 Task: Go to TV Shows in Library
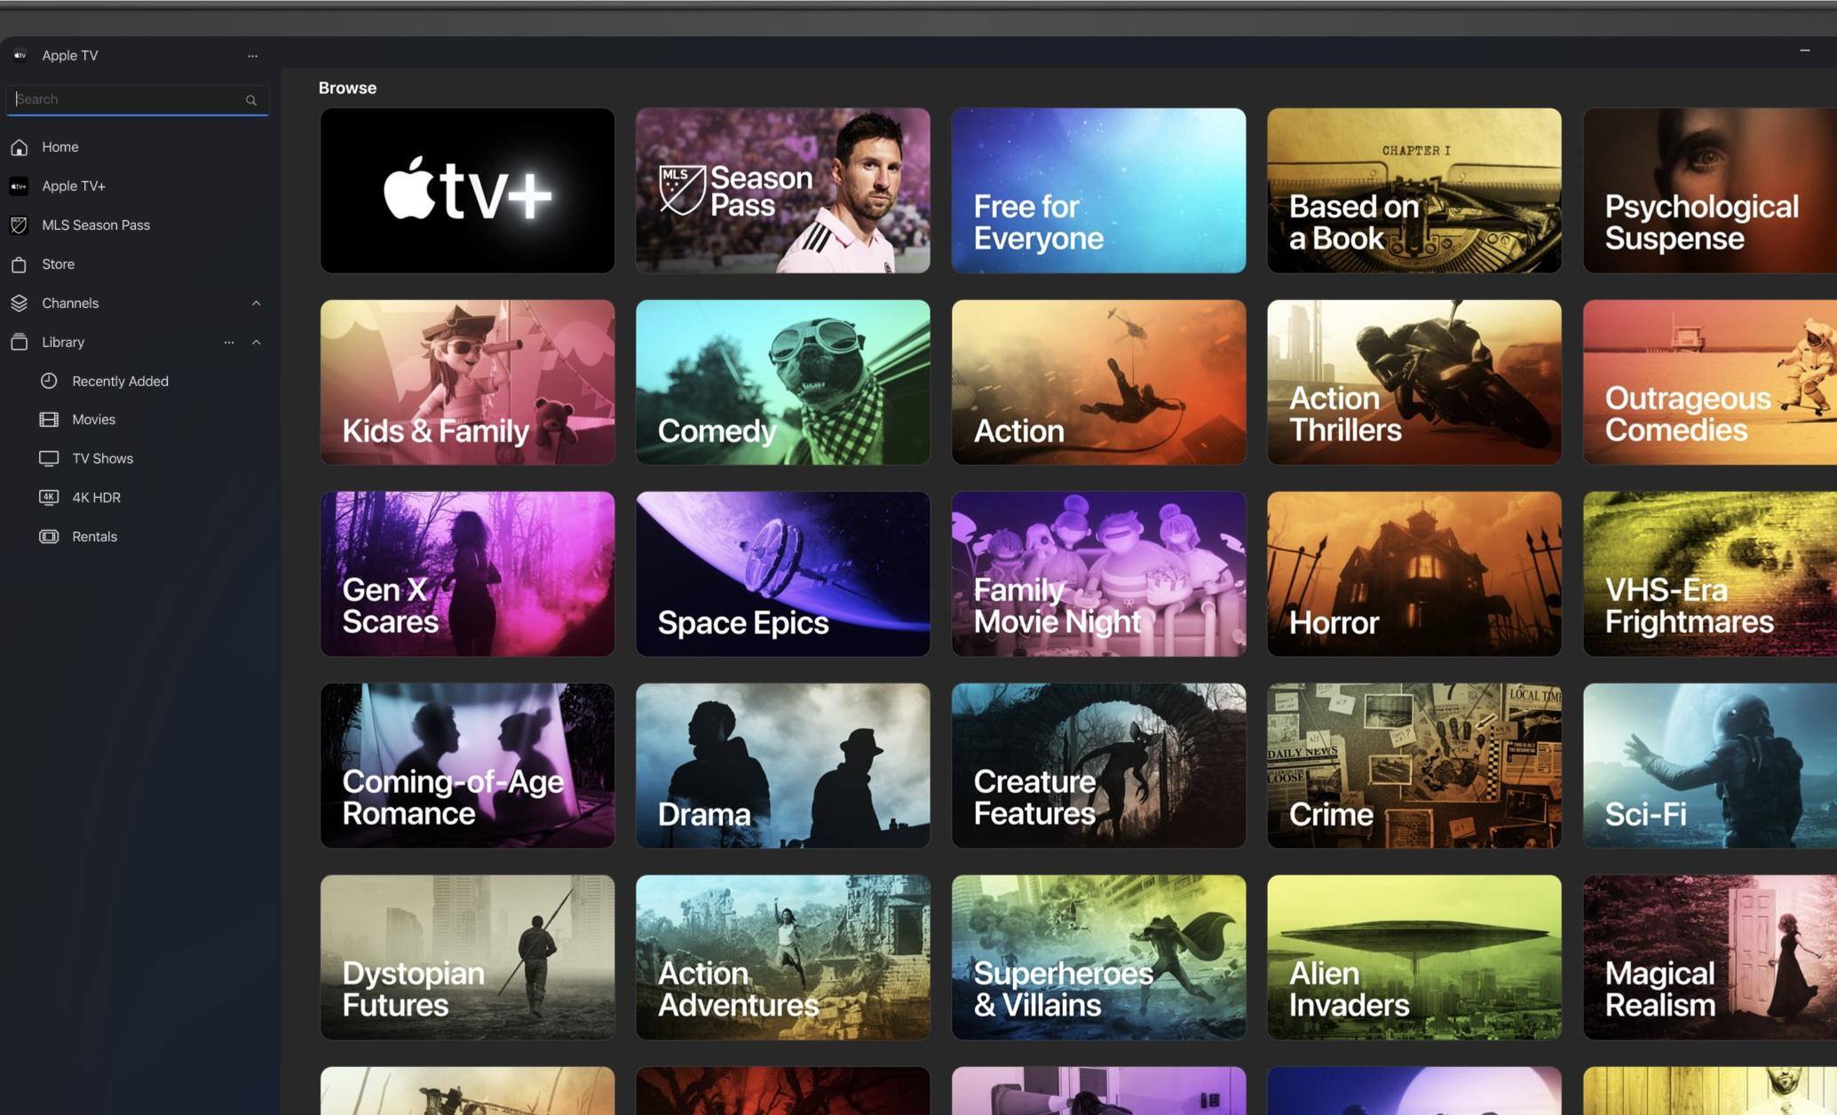pyautogui.click(x=102, y=459)
